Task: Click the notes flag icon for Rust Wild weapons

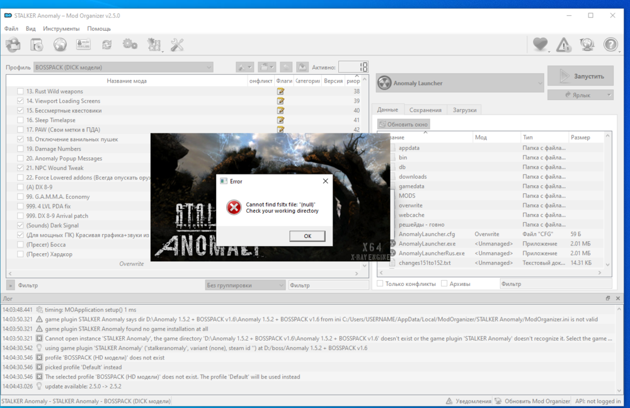Action: (x=280, y=91)
